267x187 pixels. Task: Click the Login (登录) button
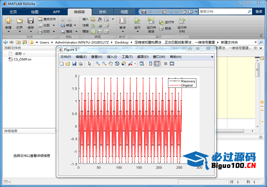click(x=259, y=12)
